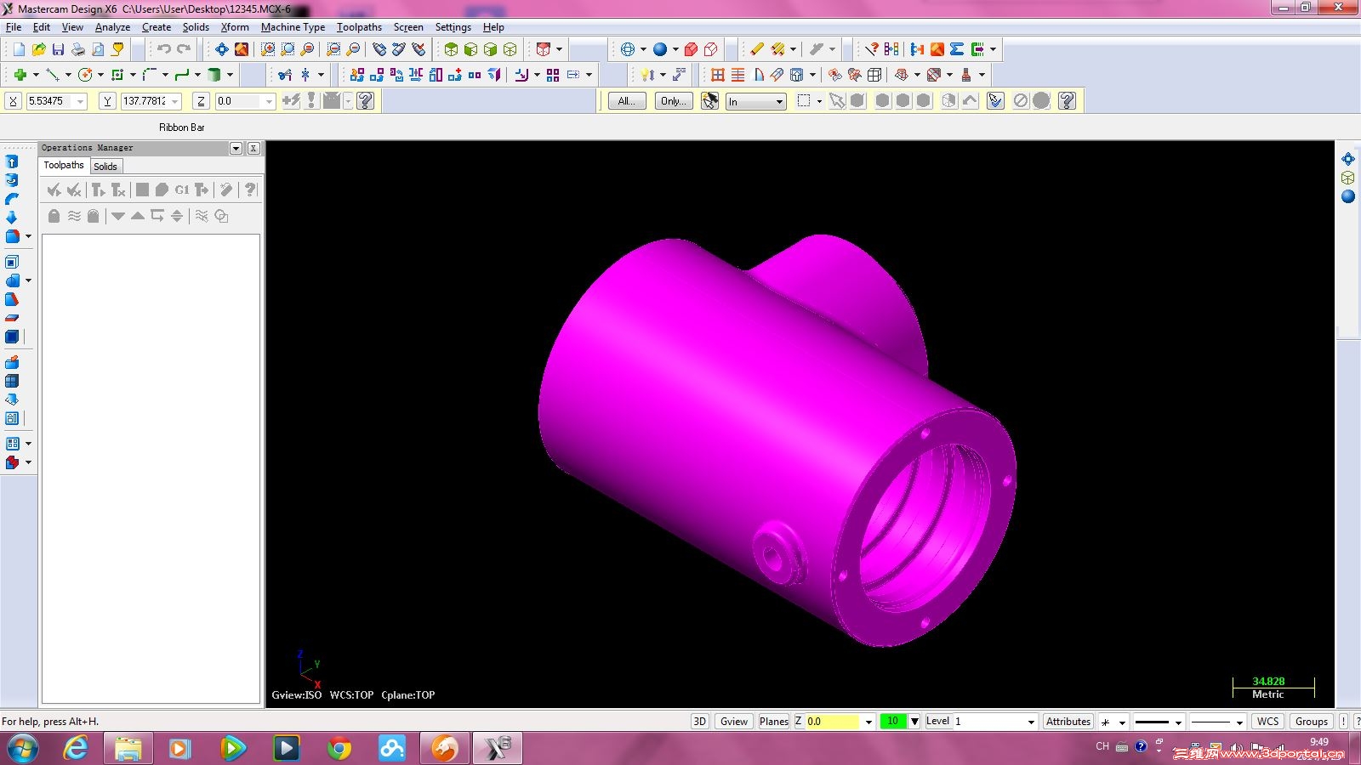Click the Shell solid icon in sidebar

point(12,262)
